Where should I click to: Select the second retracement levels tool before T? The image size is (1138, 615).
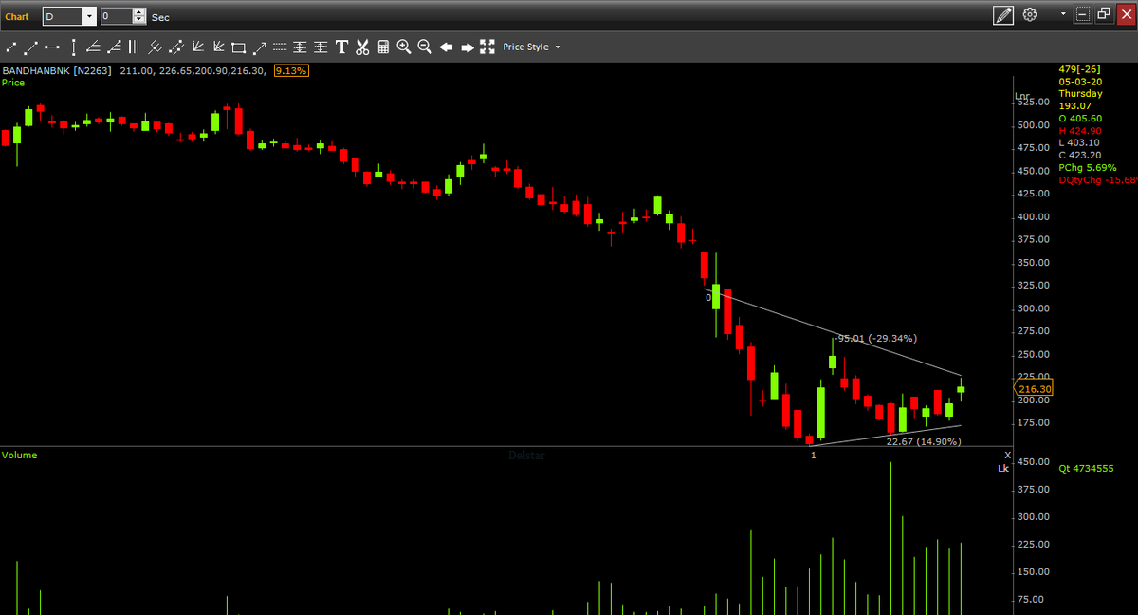pos(321,47)
